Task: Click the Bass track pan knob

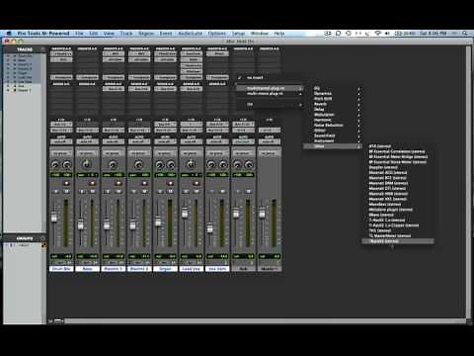Action: pyautogui.click(x=87, y=164)
